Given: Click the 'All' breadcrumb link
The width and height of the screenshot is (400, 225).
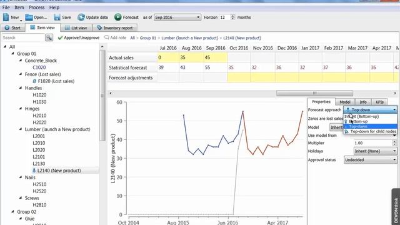Looking at the screenshot, I should [132, 37].
